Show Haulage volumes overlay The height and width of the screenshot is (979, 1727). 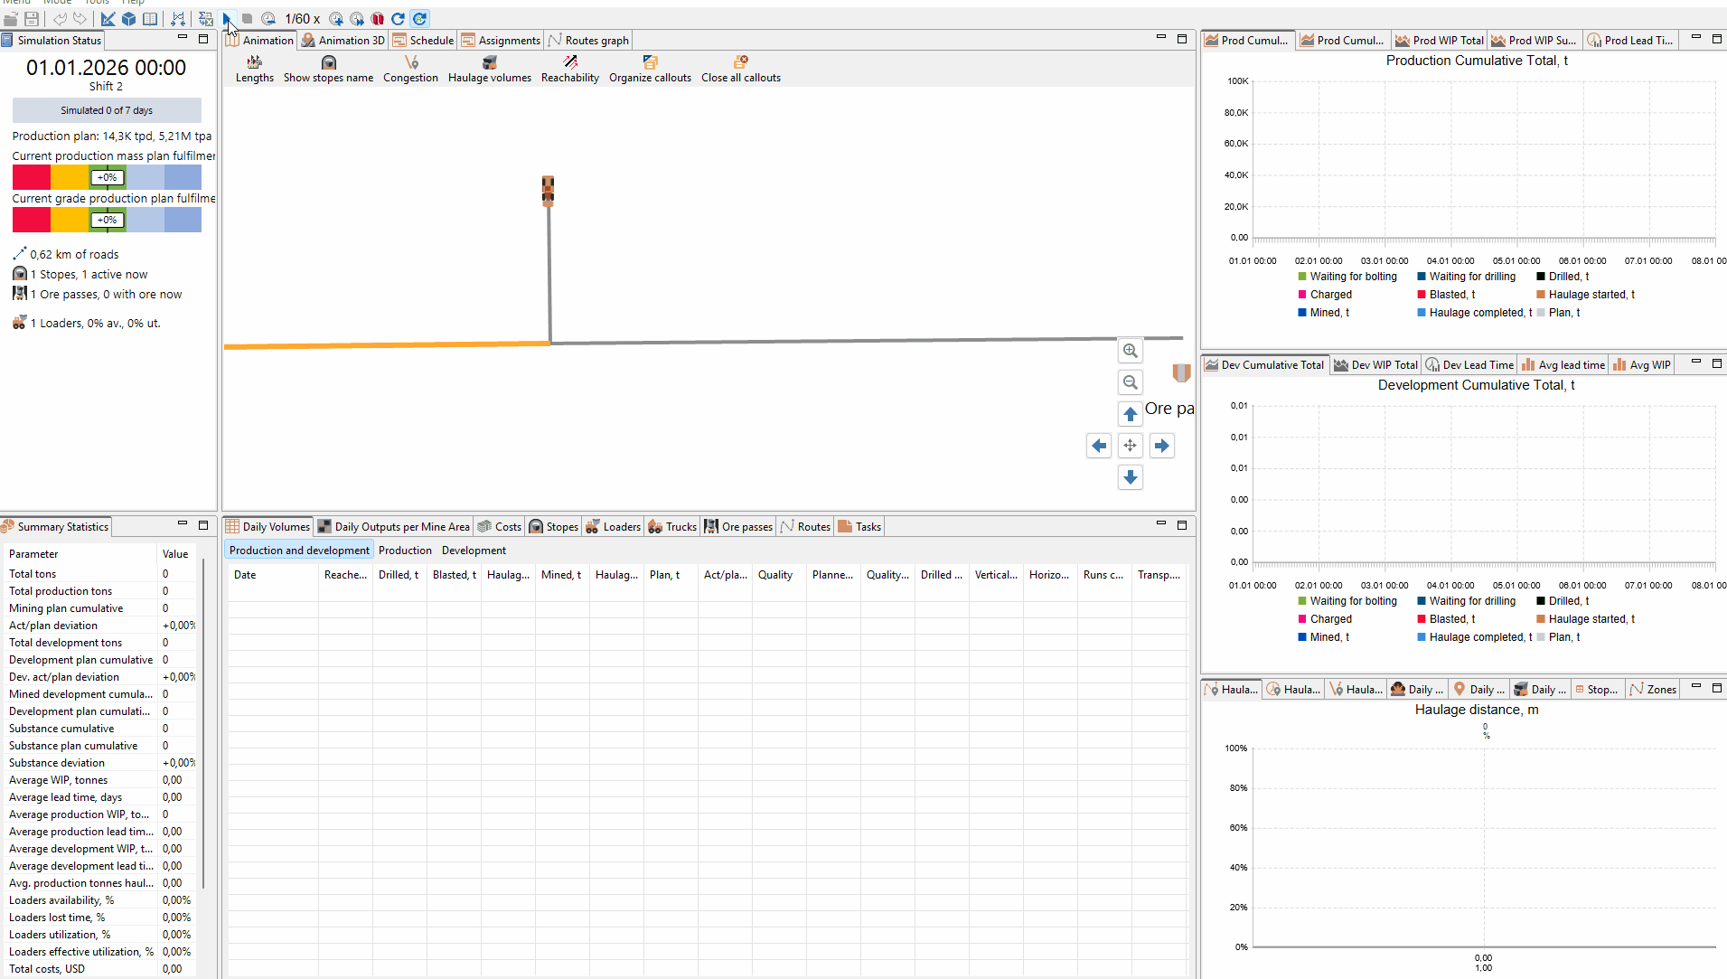[490, 69]
